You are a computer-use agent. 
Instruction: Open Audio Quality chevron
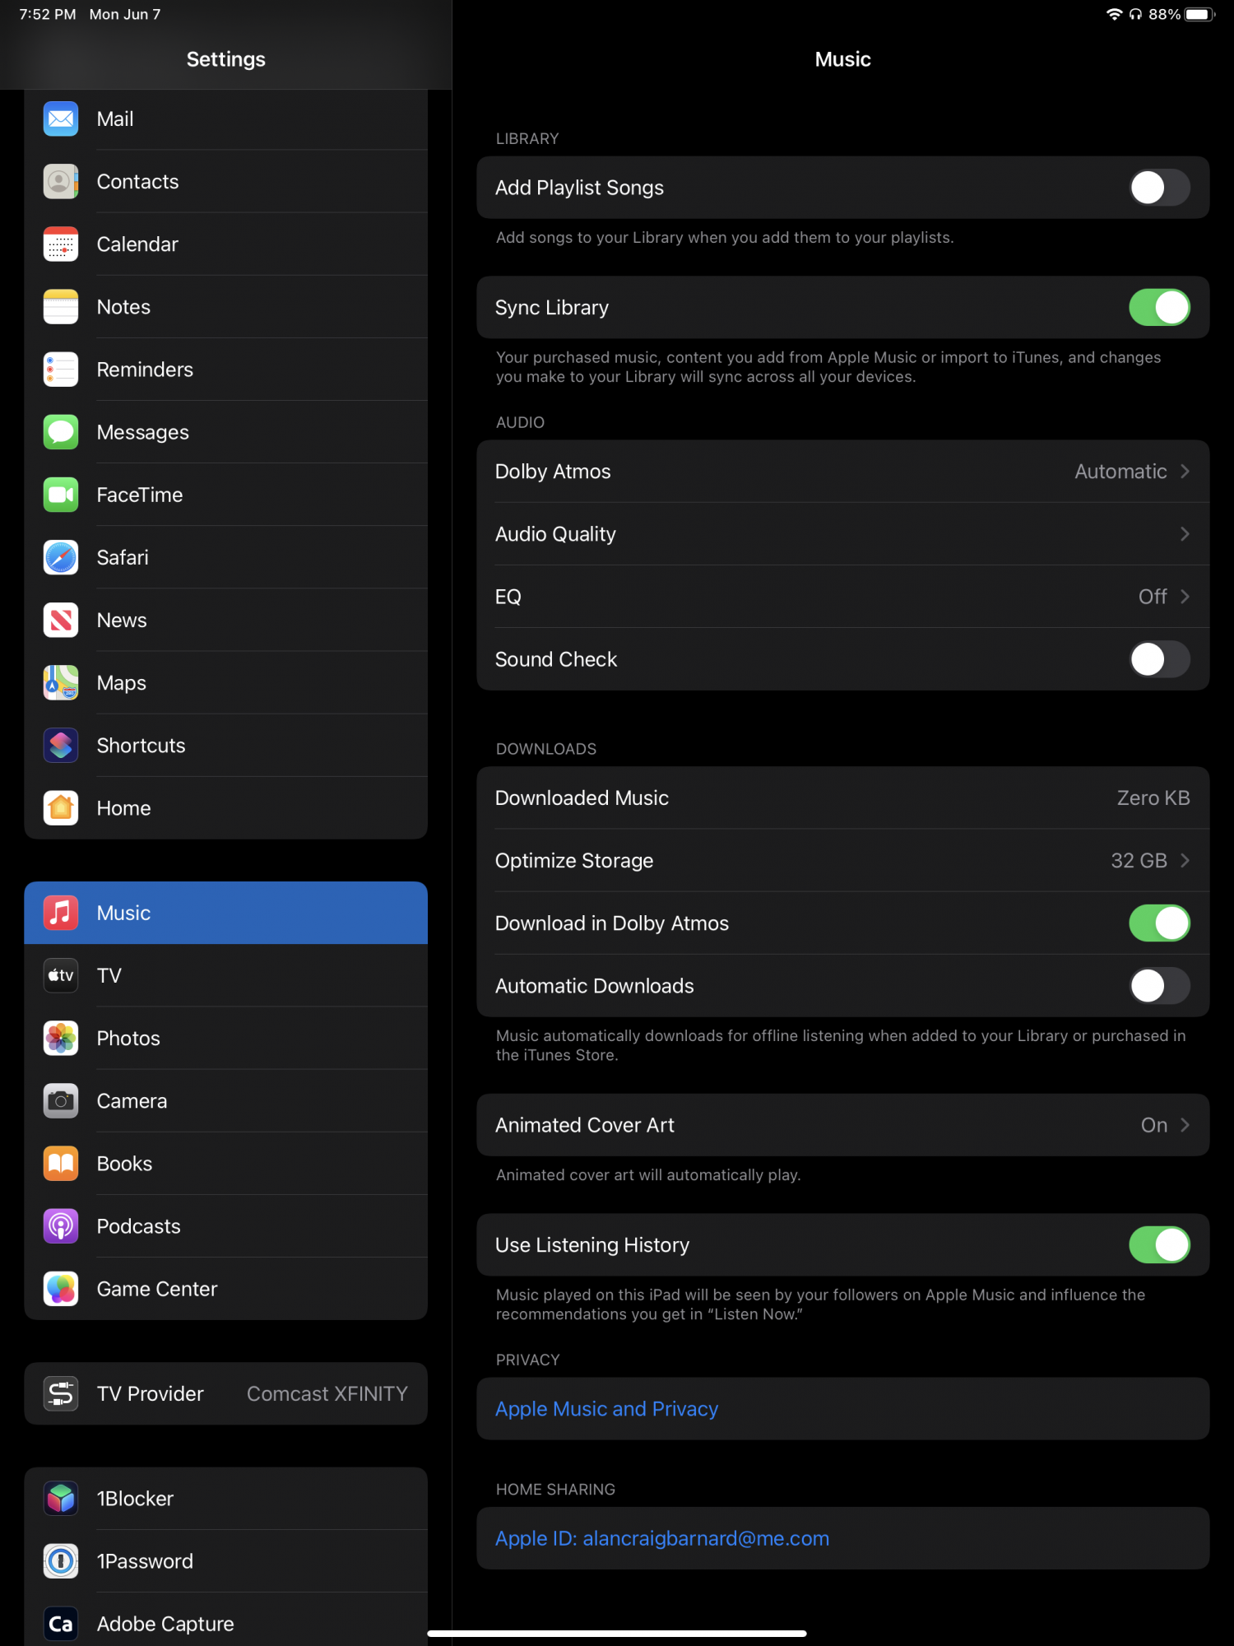(x=1185, y=534)
